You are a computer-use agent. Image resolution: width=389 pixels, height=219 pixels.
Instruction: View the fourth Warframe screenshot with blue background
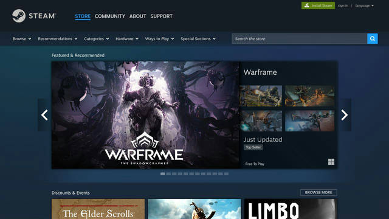[x=309, y=121]
